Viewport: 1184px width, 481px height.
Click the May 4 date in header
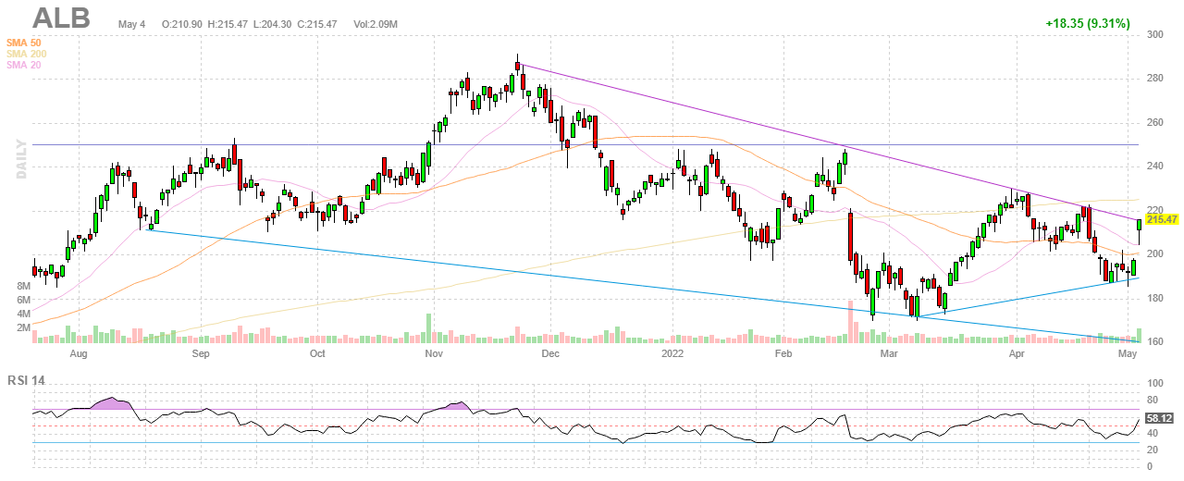[x=131, y=23]
